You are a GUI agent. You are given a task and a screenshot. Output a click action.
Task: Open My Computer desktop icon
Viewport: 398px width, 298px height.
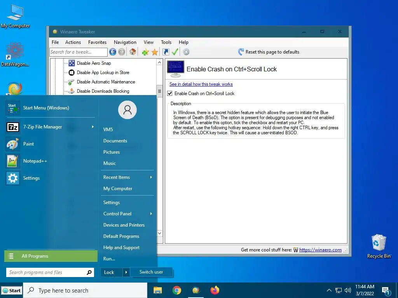[x=15, y=16]
